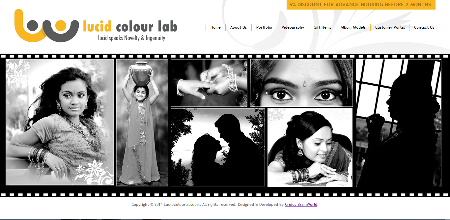Navigate to Album Models
The image size is (450, 220).
coord(353,27)
